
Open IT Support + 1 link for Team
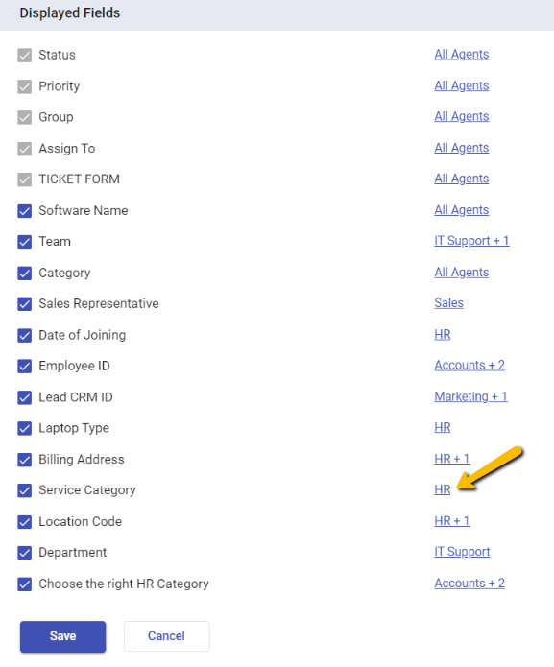[471, 241]
